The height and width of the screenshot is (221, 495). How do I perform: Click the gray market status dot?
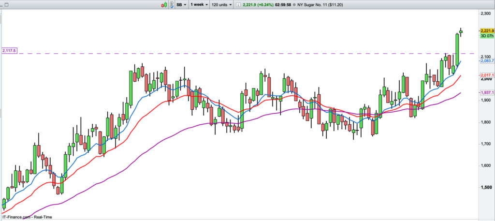[294, 4]
